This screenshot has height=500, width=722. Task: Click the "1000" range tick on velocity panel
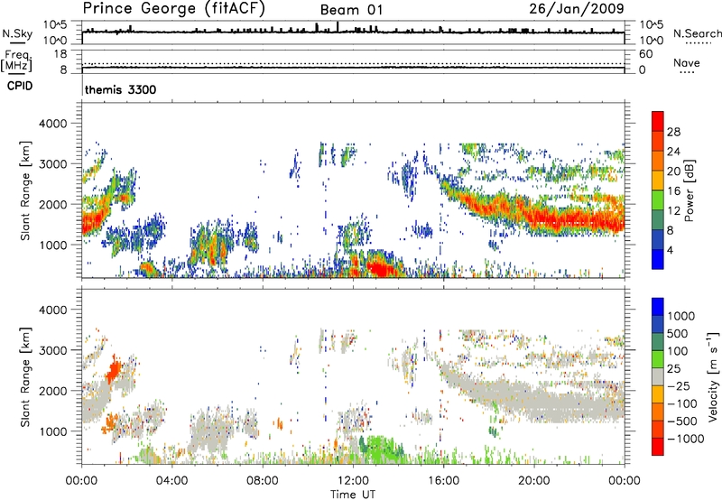(x=53, y=431)
